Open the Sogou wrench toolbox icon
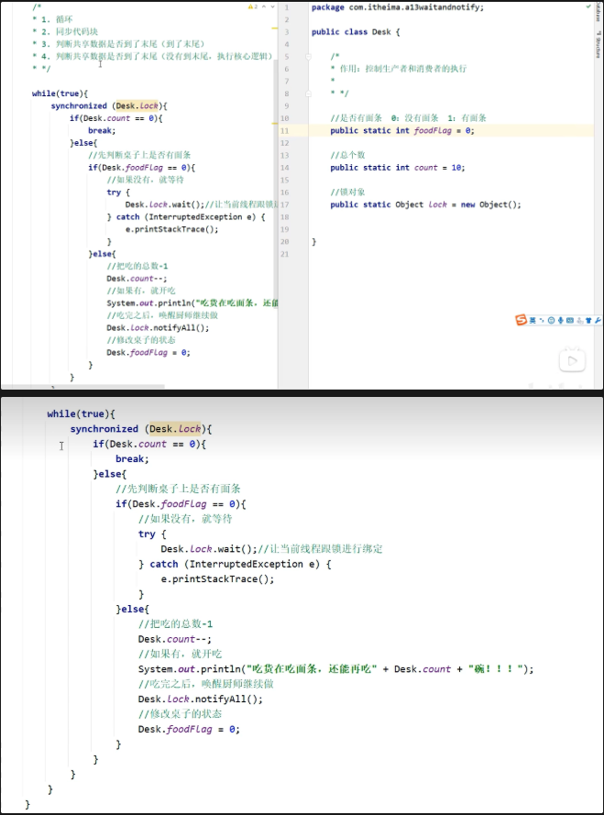 click(598, 321)
